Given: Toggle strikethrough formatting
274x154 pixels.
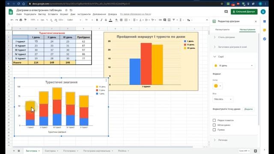Looking at the screenshot, I should coord(106,20).
